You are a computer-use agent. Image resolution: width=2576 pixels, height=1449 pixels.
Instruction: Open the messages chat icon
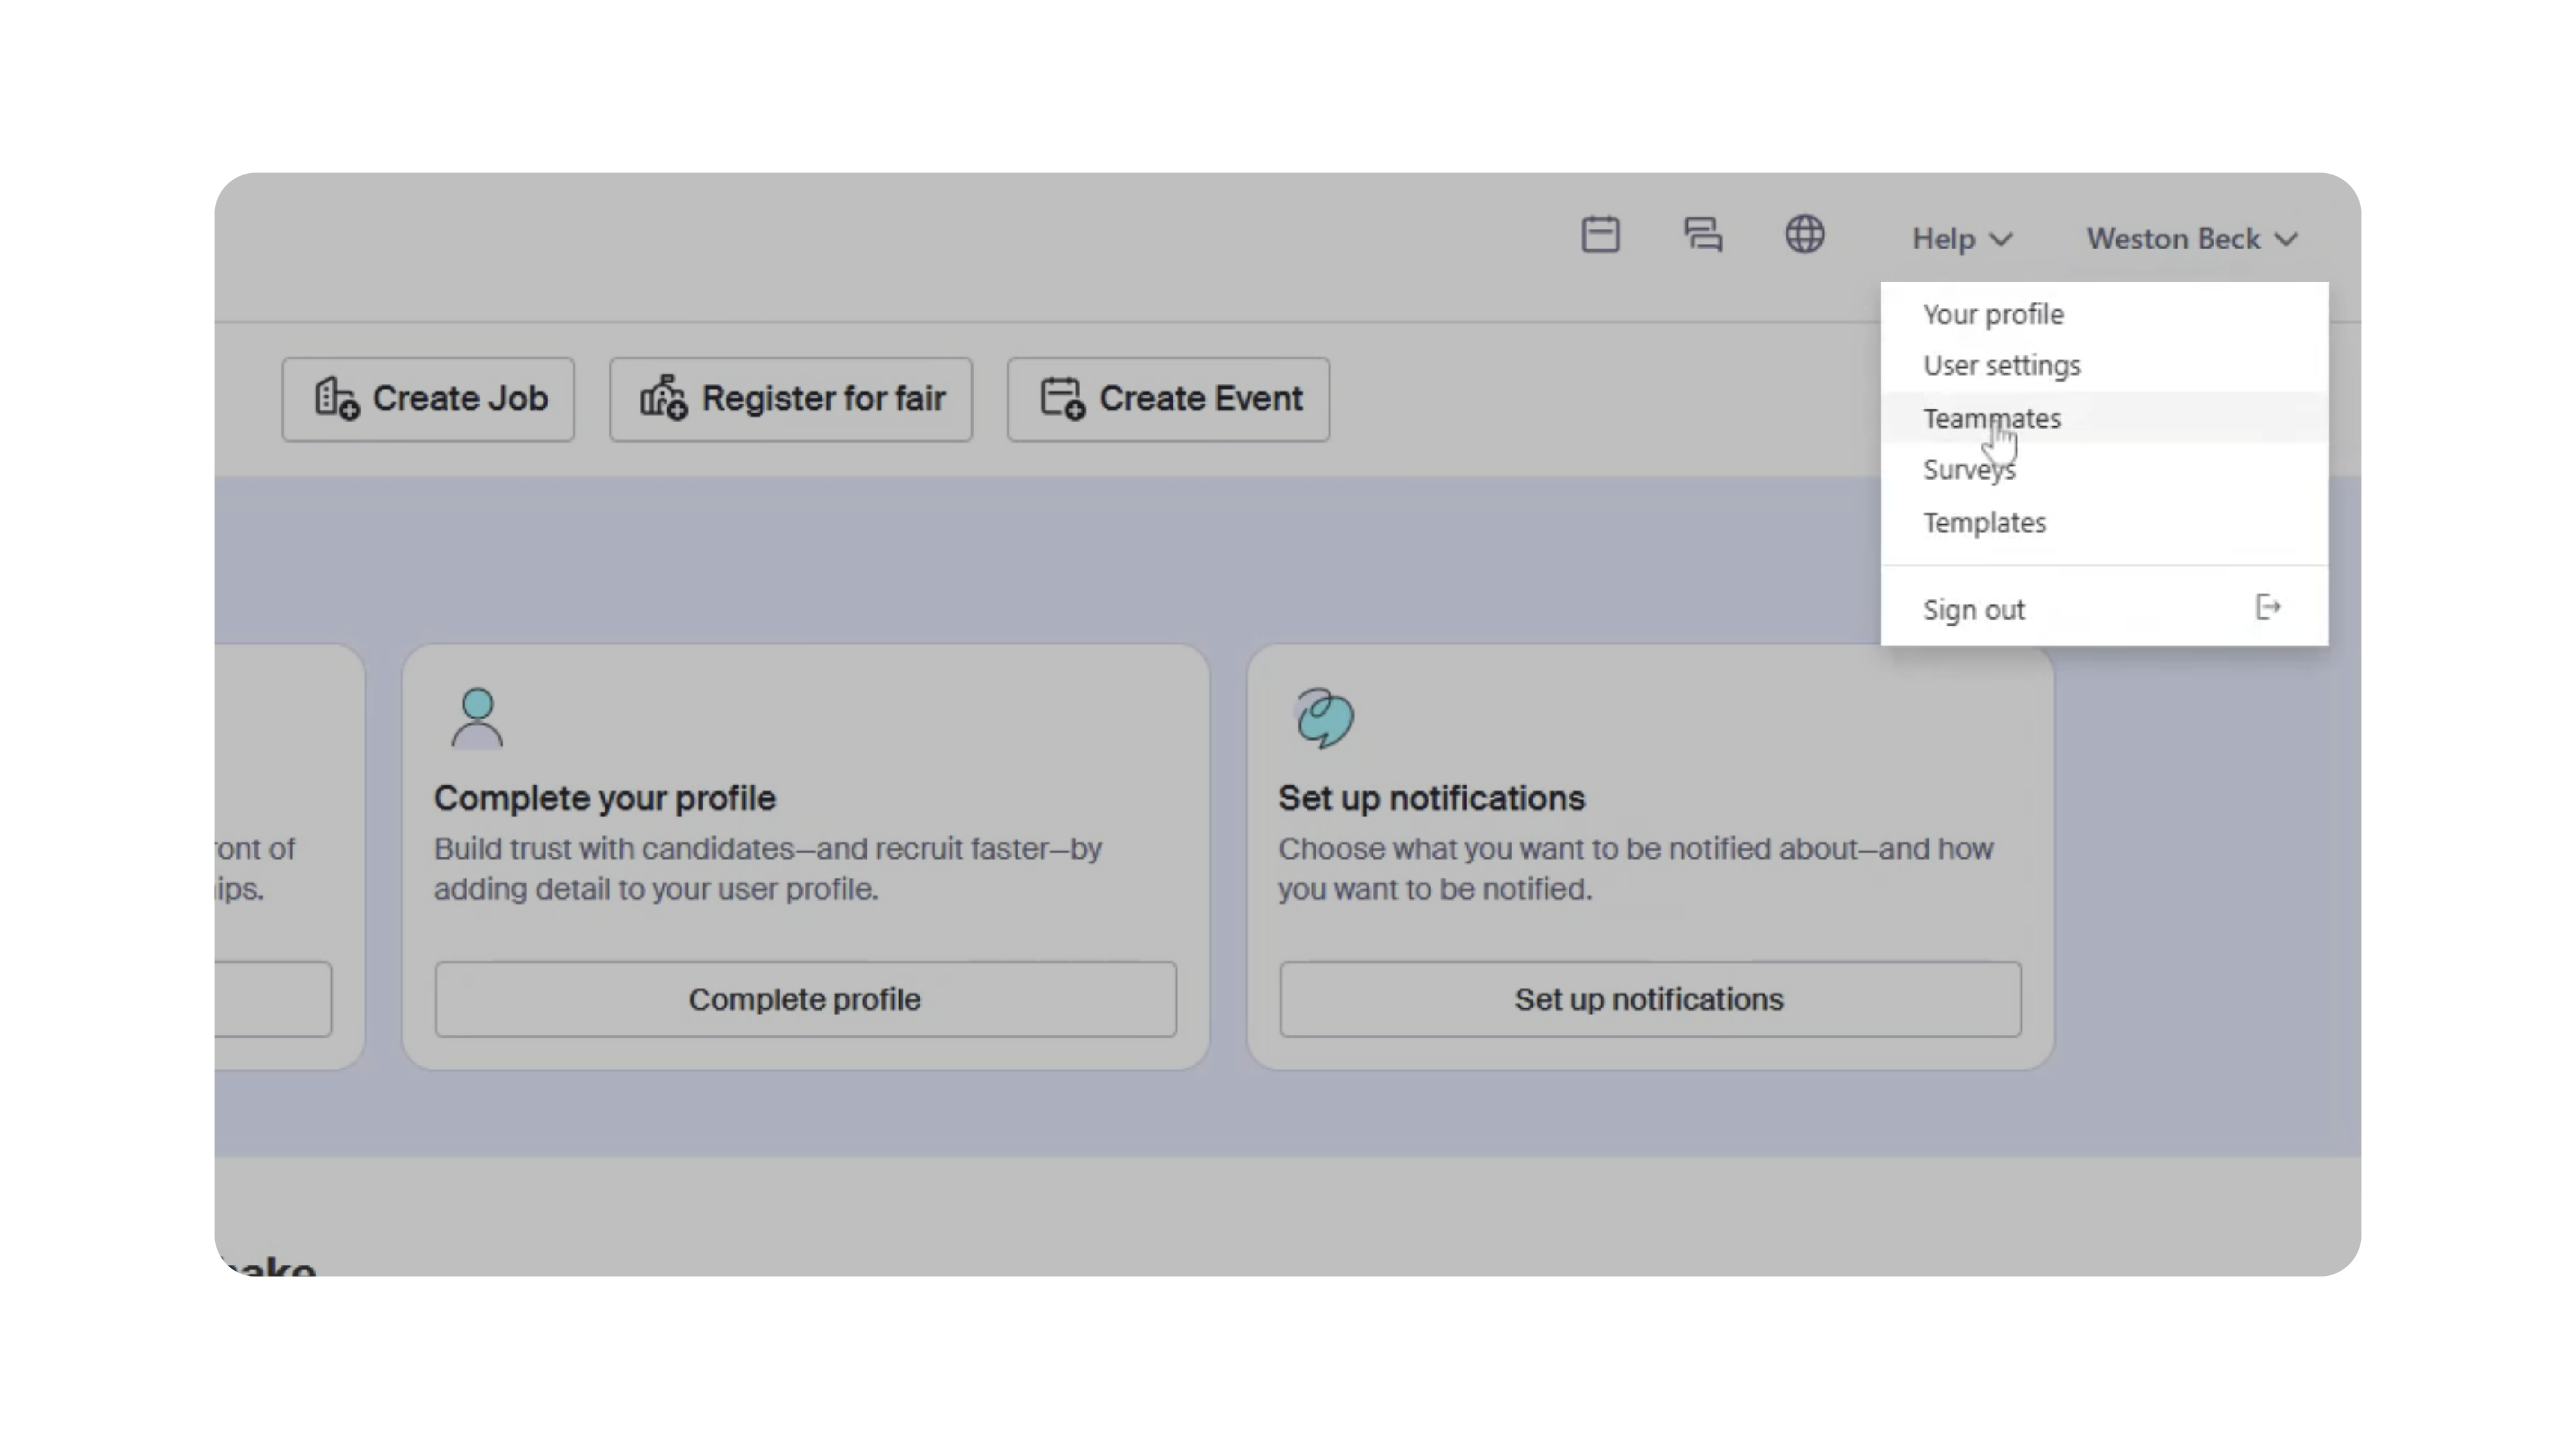1702,236
